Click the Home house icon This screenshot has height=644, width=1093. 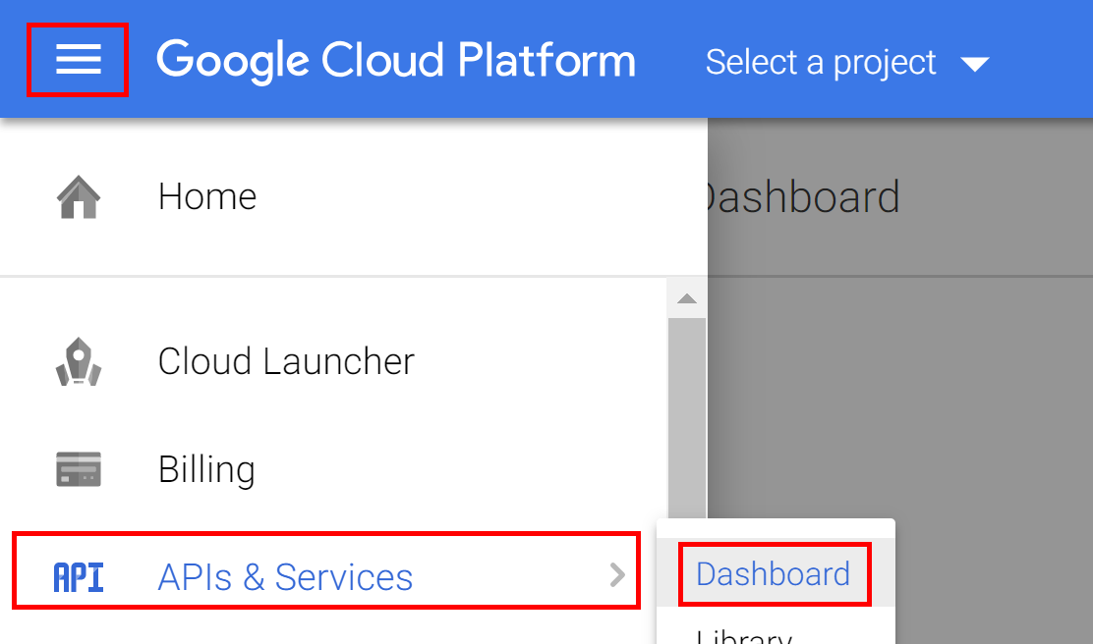77,195
